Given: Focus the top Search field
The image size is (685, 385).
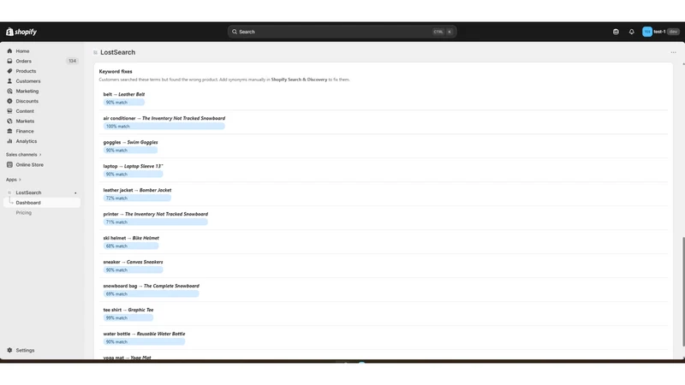Looking at the screenshot, I should click(342, 32).
